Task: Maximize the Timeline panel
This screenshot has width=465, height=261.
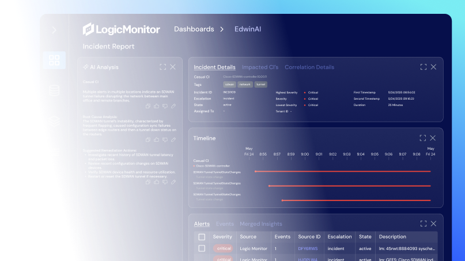Action: (423, 138)
